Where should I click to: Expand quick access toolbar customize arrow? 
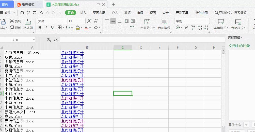click(x=60, y=13)
